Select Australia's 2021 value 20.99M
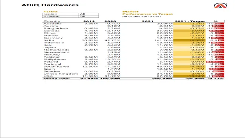 (x=165, y=24)
